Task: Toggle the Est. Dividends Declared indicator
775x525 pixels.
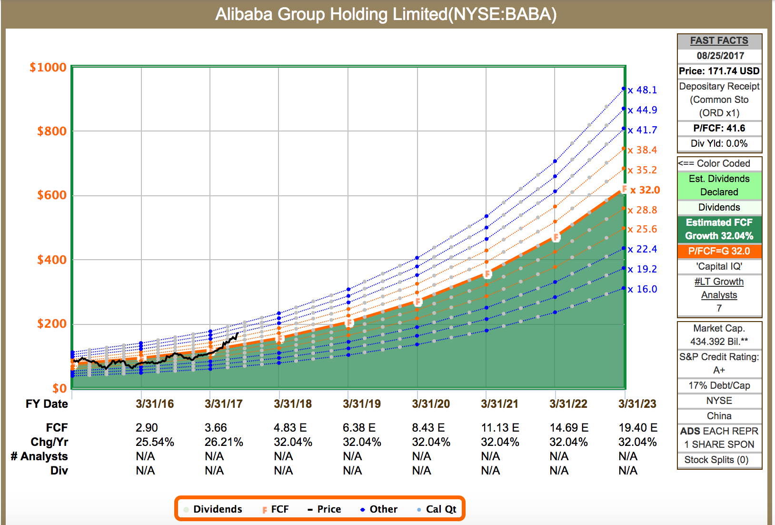Action: [x=719, y=185]
